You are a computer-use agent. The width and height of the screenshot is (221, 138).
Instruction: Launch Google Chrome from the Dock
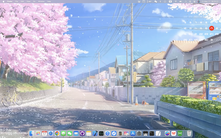[57, 133]
